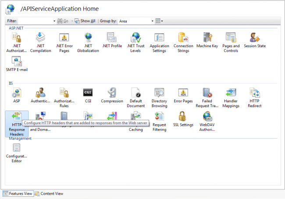Open Handler Mappings feature
The image size is (285, 199).
(231, 98)
